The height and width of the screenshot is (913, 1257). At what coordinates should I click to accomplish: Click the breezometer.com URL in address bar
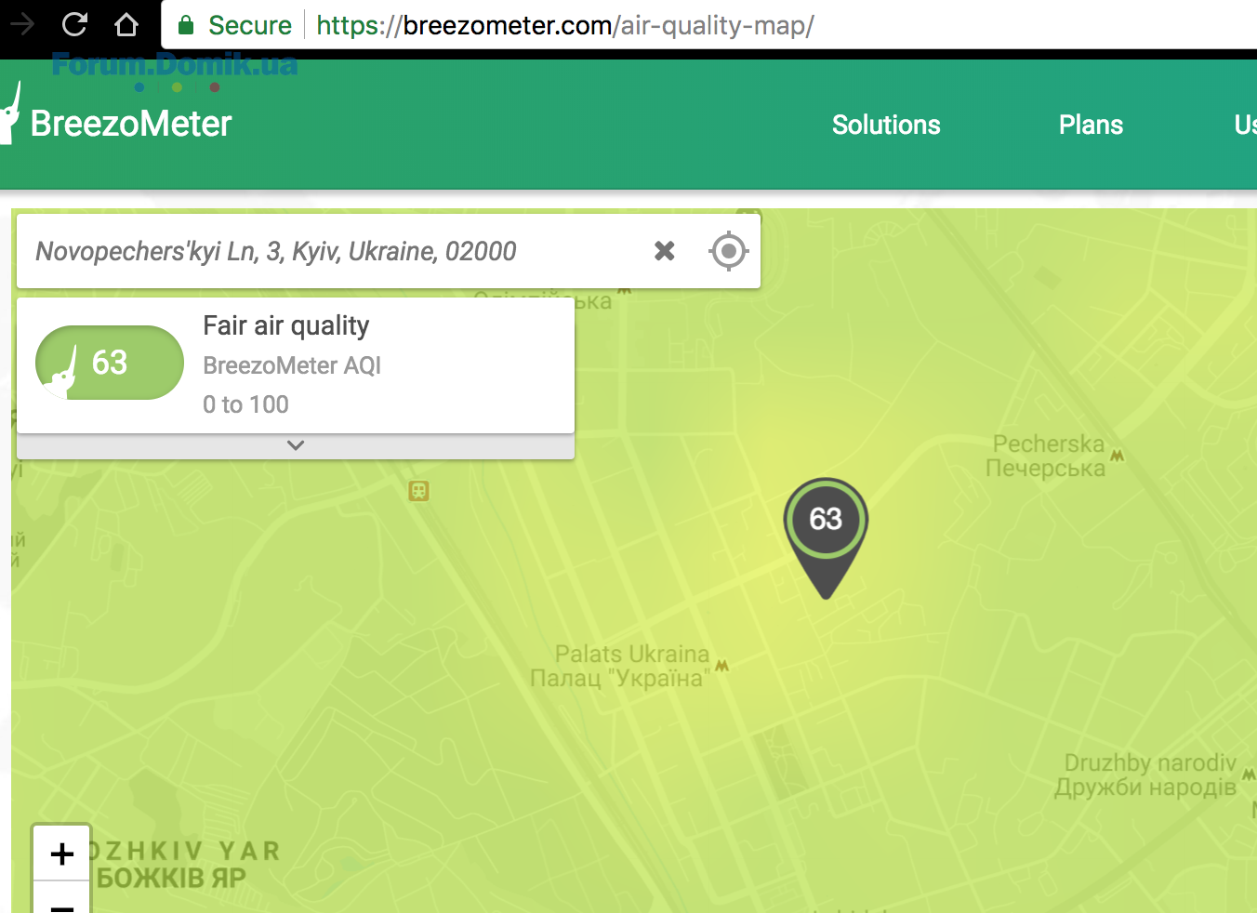click(x=564, y=25)
